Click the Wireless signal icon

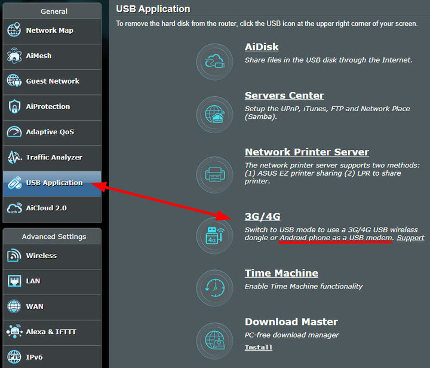click(x=14, y=255)
